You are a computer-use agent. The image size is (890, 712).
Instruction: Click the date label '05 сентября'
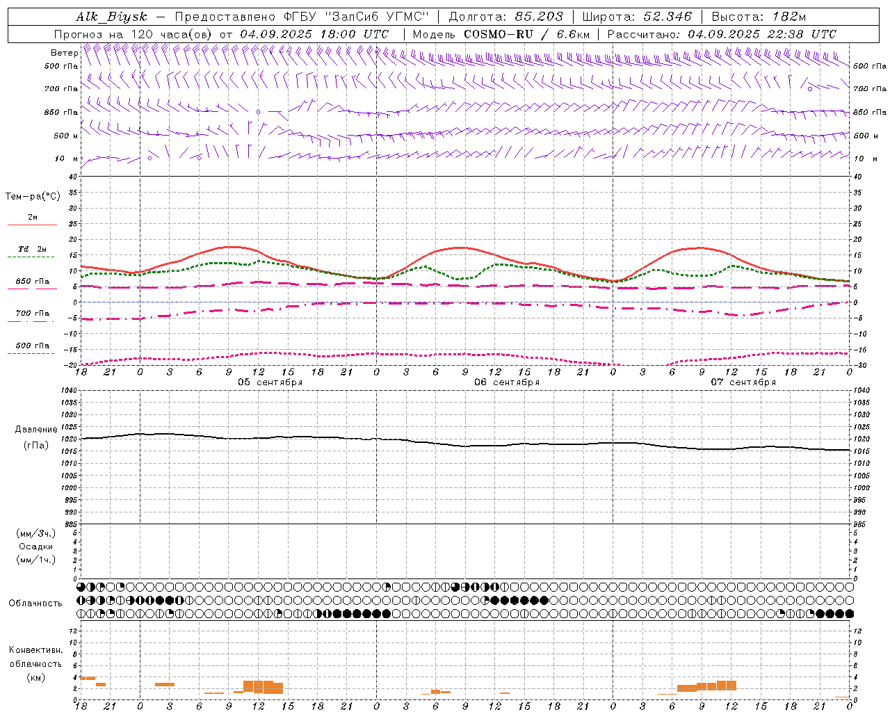[x=270, y=382]
